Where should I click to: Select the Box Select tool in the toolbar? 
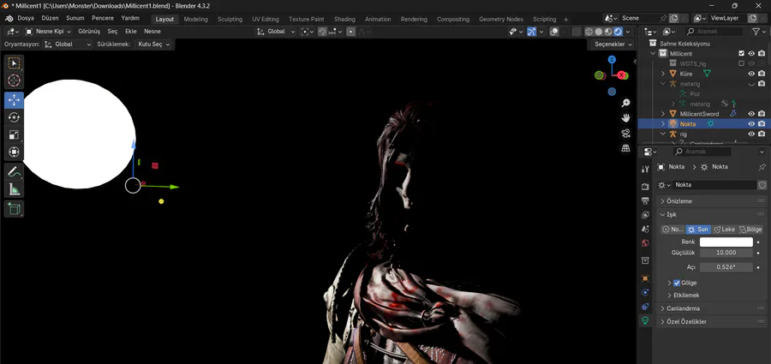(x=15, y=63)
